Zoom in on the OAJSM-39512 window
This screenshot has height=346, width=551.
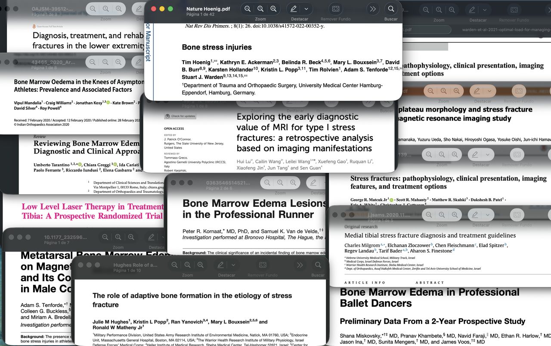(x=118, y=9)
